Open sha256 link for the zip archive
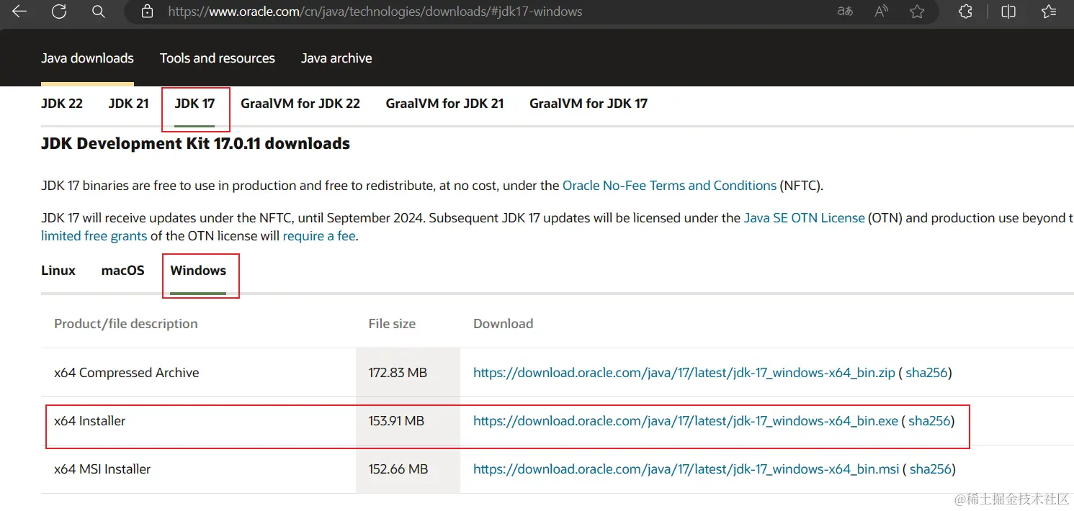The height and width of the screenshot is (511, 1074). point(926,373)
